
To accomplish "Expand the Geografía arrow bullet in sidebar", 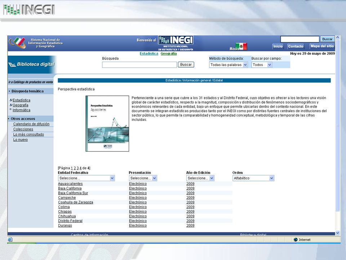I will coord(11,105).
